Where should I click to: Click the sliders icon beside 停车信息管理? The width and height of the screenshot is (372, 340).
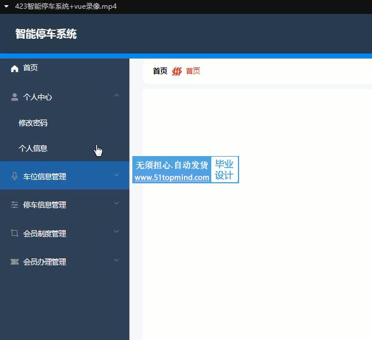(x=15, y=205)
